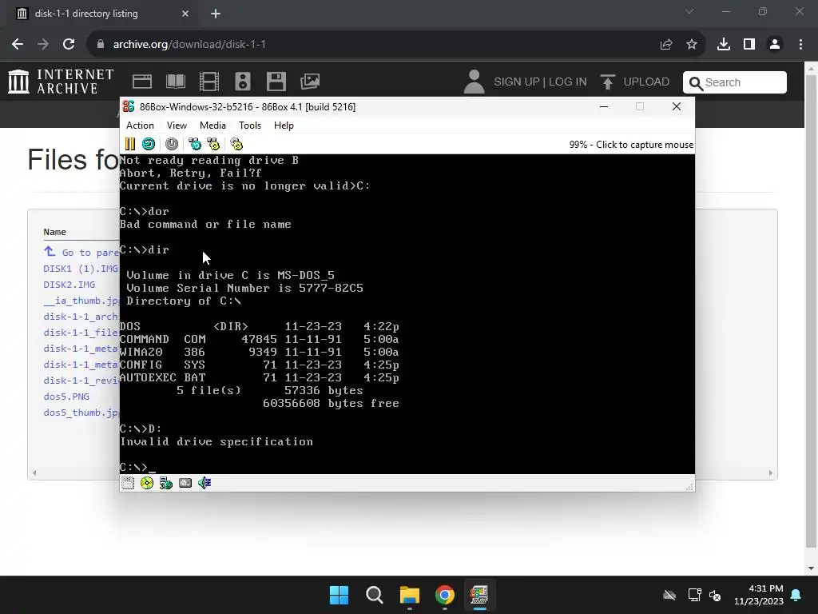Screen dimensions: 818x614
Task: Open the __ia_thumb.jpg file link
Action: pos(81,301)
